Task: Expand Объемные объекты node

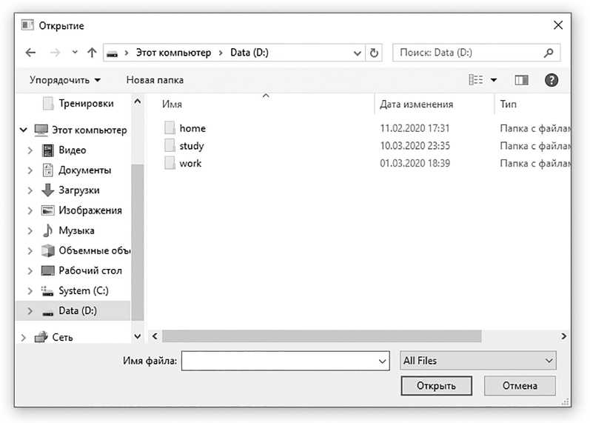Action: (x=30, y=250)
